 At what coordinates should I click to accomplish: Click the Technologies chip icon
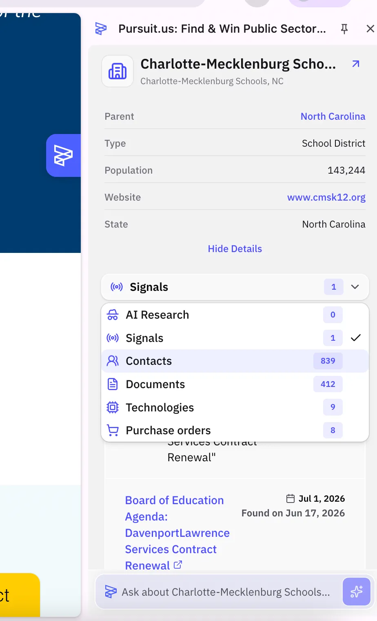coord(113,407)
